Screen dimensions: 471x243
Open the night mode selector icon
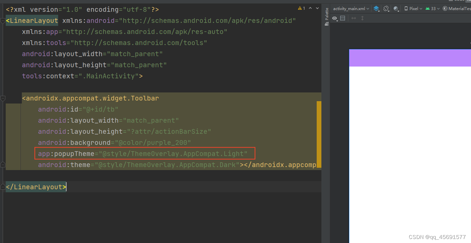396,9
